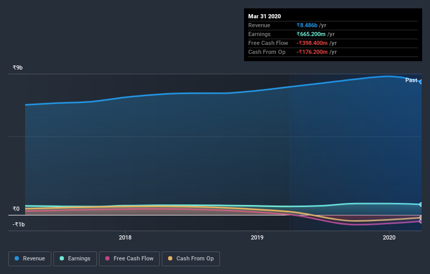
Task: Click the Past label on the chart
Action: [x=411, y=80]
